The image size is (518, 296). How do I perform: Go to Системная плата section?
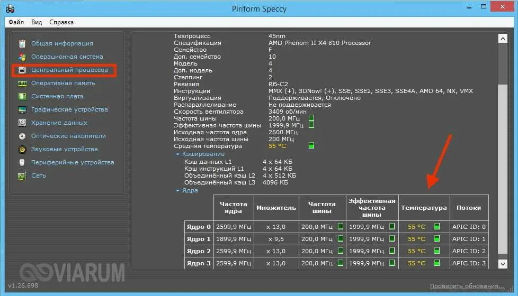(x=57, y=96)
